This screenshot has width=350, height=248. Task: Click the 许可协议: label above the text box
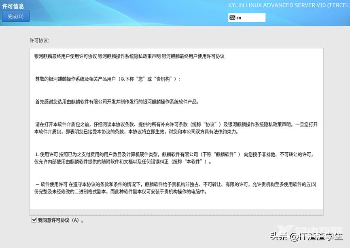point(40,41)
